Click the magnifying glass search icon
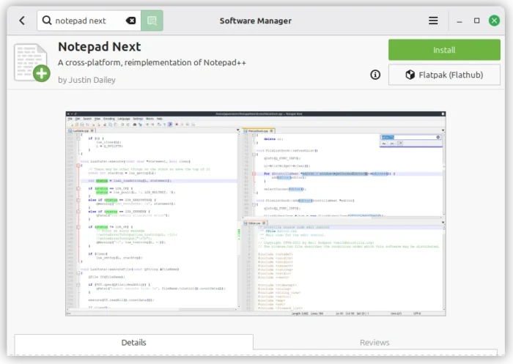The height and width of the screenshot is (364, 513). coord(46,21)
